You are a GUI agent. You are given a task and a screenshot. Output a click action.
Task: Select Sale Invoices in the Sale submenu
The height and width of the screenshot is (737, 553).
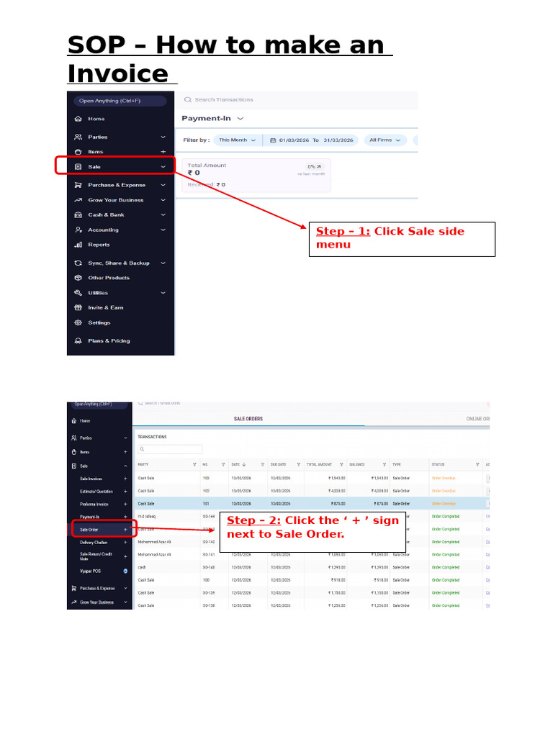pos(91,479)
